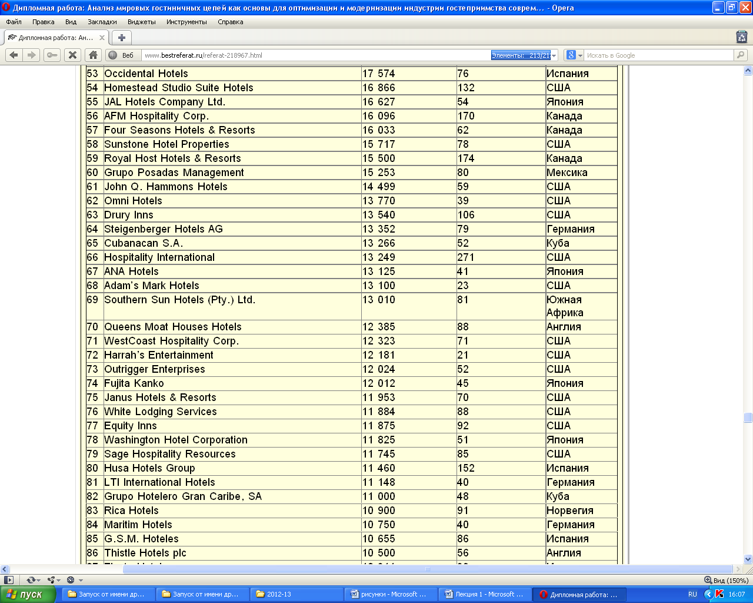Image resolution: width=753 pixels, height=603 pixels.
Task: Stop page loading with the X button
Action: [x=72, y=55]
